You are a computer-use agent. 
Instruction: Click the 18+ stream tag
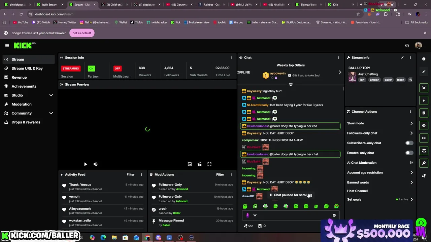(362, 80)
